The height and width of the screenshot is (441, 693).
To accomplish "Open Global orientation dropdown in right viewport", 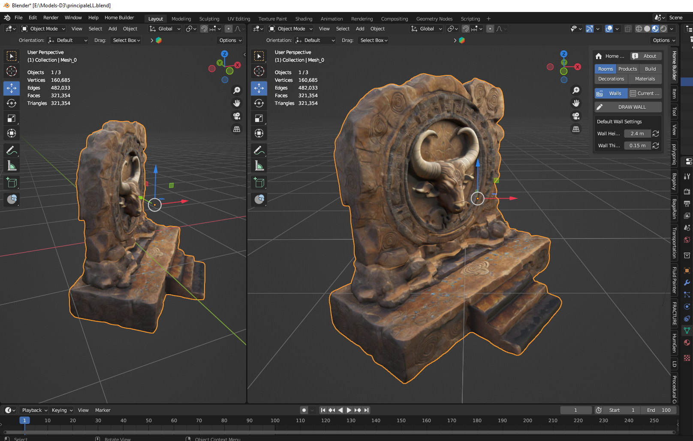I will pyautogui.click(x=427, y=29).
